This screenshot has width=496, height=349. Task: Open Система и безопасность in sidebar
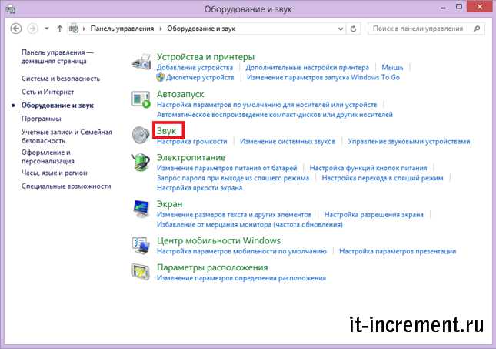point(61,79)
